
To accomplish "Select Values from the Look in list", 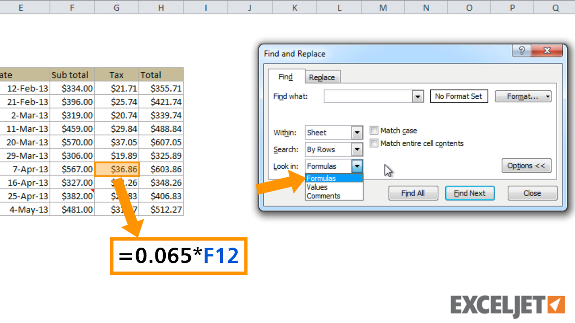I will (317, 187).
